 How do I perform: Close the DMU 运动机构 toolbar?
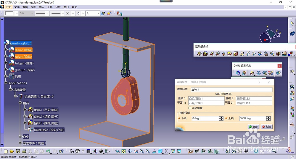[280, 66]
